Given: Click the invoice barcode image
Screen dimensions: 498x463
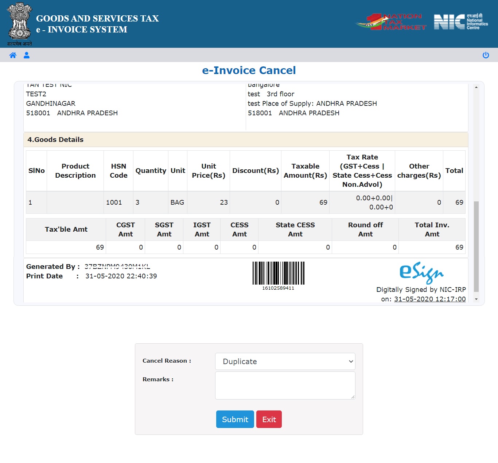Looking at the screenshot, I should click(279, 273).
